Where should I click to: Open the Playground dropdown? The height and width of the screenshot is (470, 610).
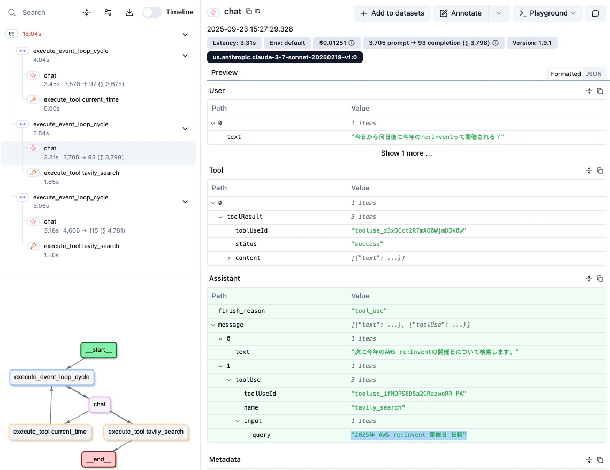(547, 13)
